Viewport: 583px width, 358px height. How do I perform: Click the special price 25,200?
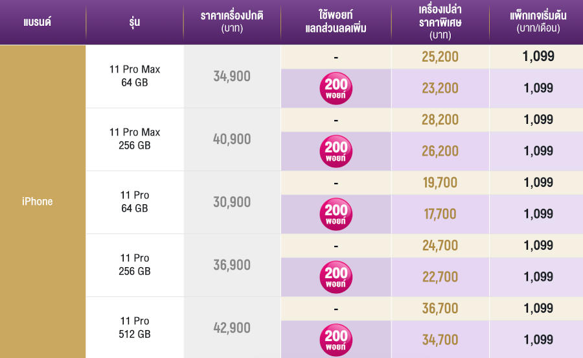point(440,57)
